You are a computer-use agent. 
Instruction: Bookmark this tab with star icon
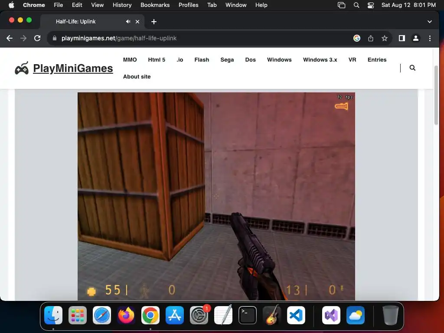pos(384,38)
